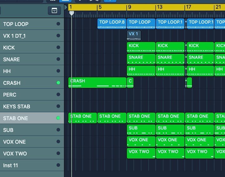The height and width of the screenshot is (177, 225).
Task: Select the HH region at bar 13
Action: point(170,71)
